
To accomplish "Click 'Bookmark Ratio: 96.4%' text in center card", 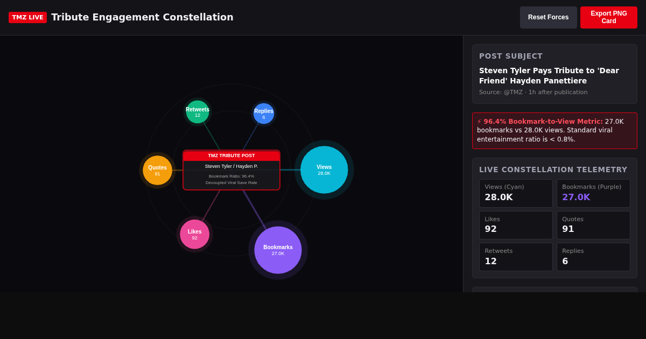I will [x=231, y=176].
